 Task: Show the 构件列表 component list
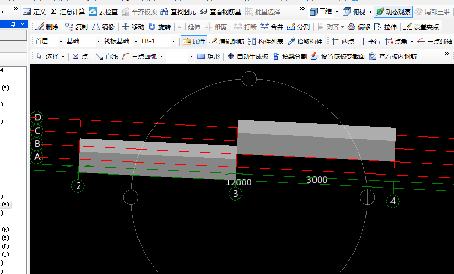click(266, 42)
